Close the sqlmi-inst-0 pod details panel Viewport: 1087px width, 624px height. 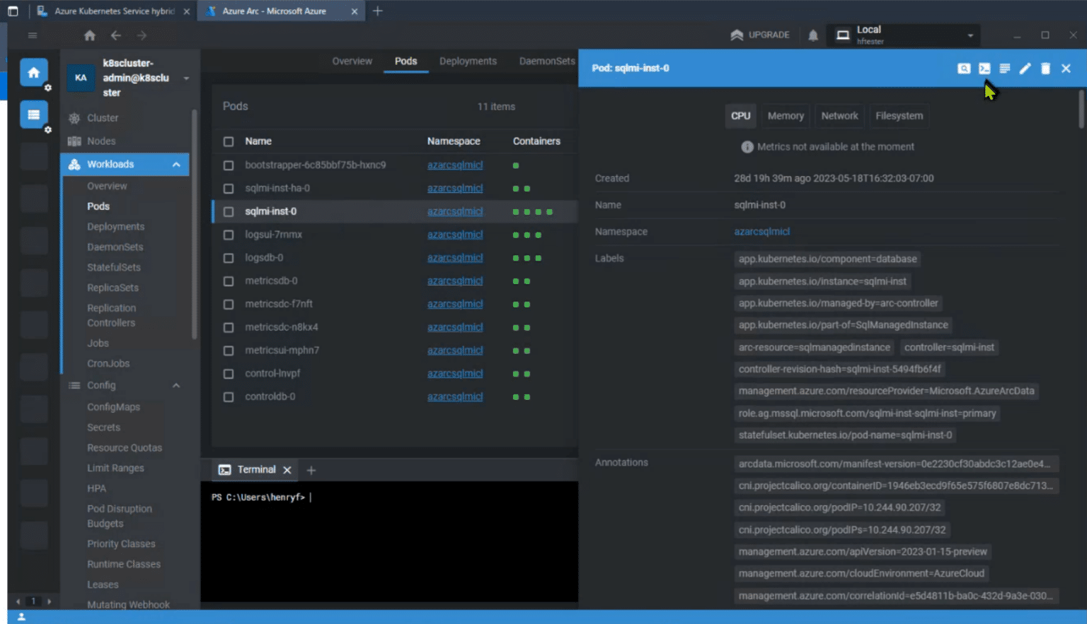(x=1066, y=69)
